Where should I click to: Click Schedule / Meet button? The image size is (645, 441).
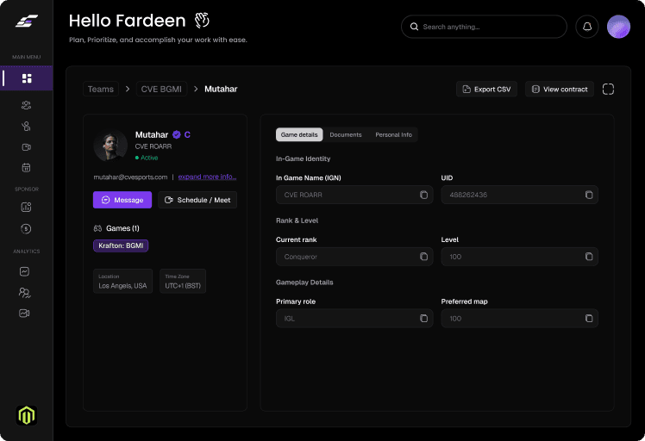tap(197, 200)
